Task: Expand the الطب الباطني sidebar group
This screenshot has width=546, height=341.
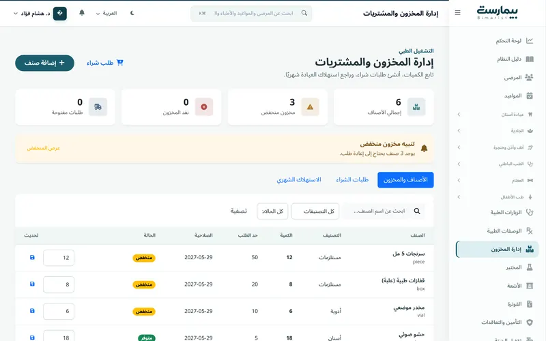Action: pos(459,164)
